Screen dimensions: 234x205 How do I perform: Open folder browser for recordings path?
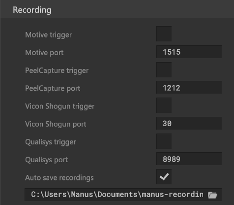(x=212, y=195)
